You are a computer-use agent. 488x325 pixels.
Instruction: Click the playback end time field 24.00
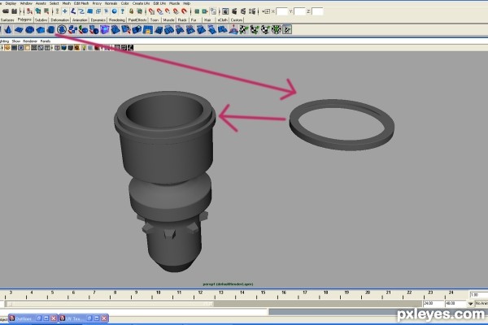(x=433, y=303)
